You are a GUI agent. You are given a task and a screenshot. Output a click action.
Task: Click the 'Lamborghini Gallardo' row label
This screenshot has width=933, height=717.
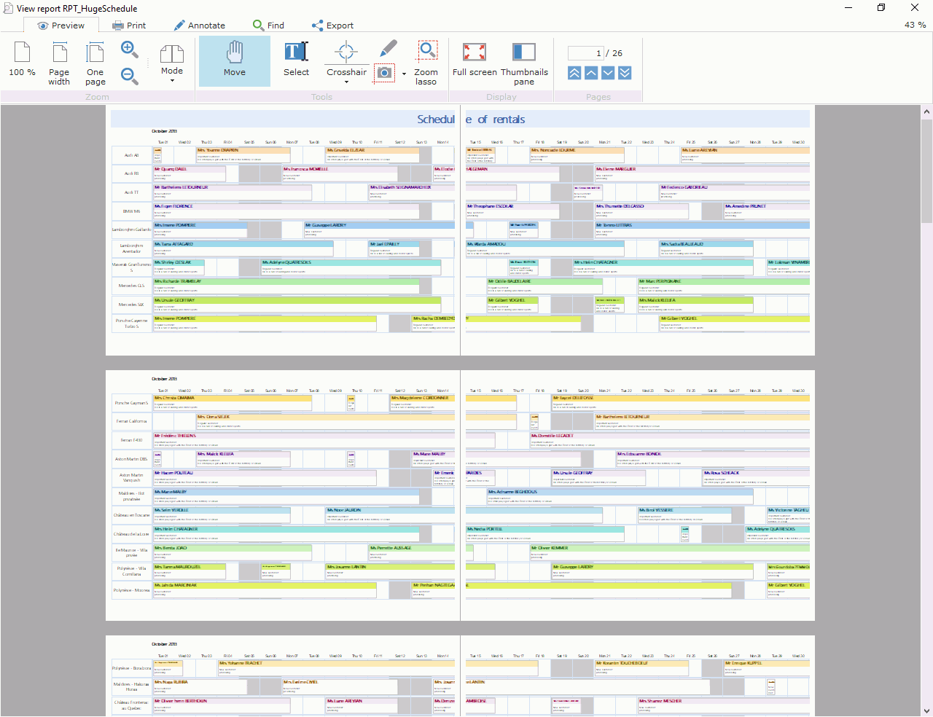132,230
